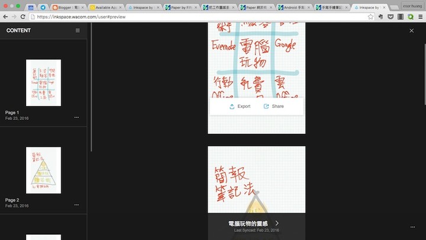Bookmark this page with the star icon
This screenshot has width=426, height=240.
(371, 17)
